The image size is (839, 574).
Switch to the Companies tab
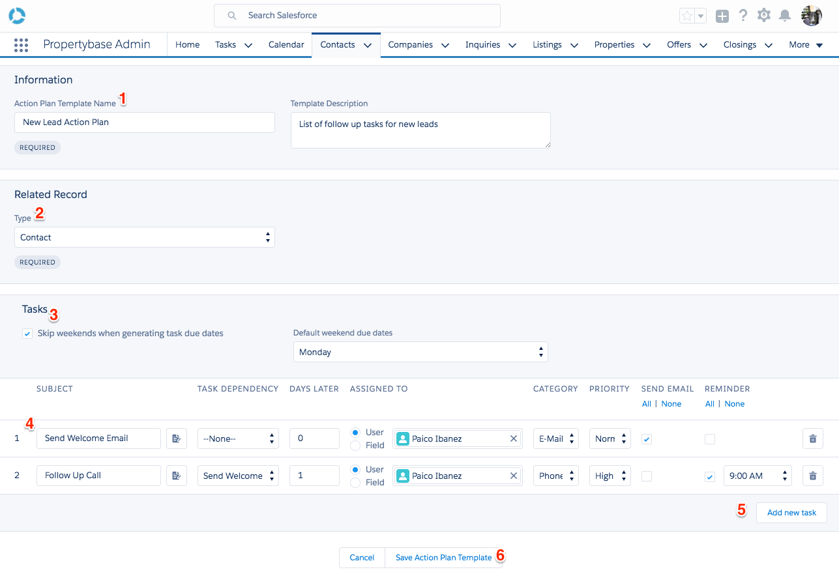pyautogui.click(x=410, y=45)
